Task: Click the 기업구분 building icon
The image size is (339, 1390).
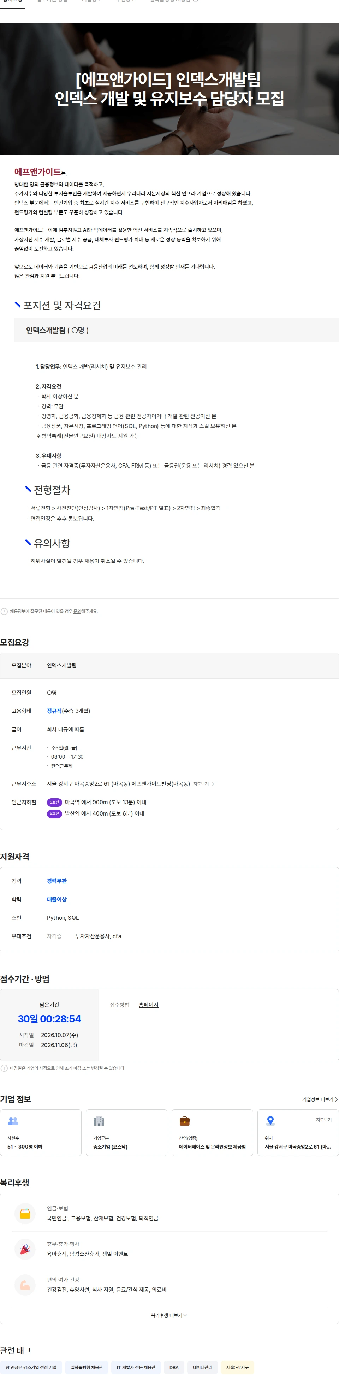Action: [x=99, y=1121]
